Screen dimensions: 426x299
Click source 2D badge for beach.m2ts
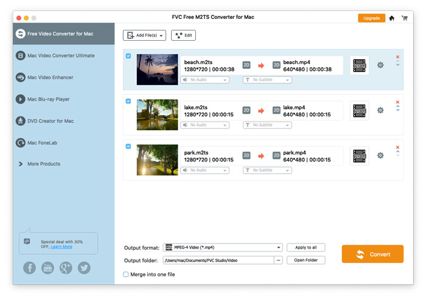(246, 65)
